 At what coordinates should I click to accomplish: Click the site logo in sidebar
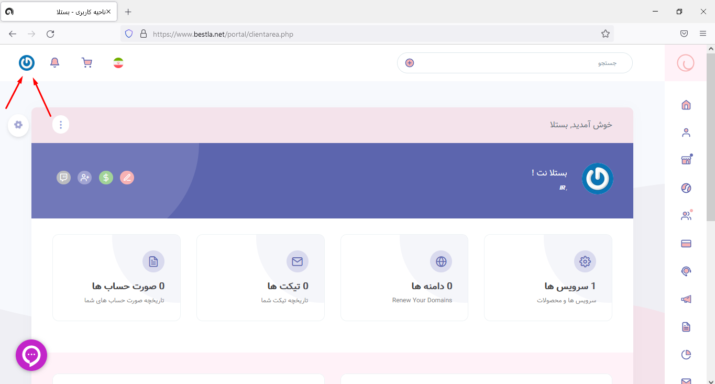(686, 63)
